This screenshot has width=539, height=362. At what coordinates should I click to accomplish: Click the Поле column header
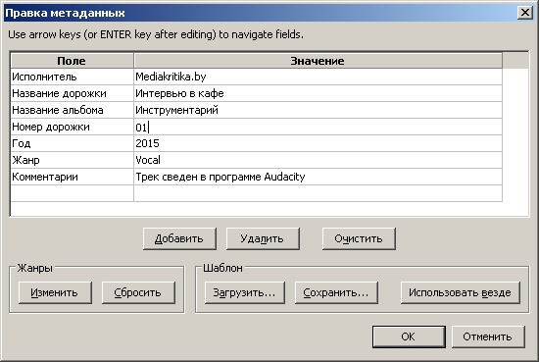coord(73,61)
